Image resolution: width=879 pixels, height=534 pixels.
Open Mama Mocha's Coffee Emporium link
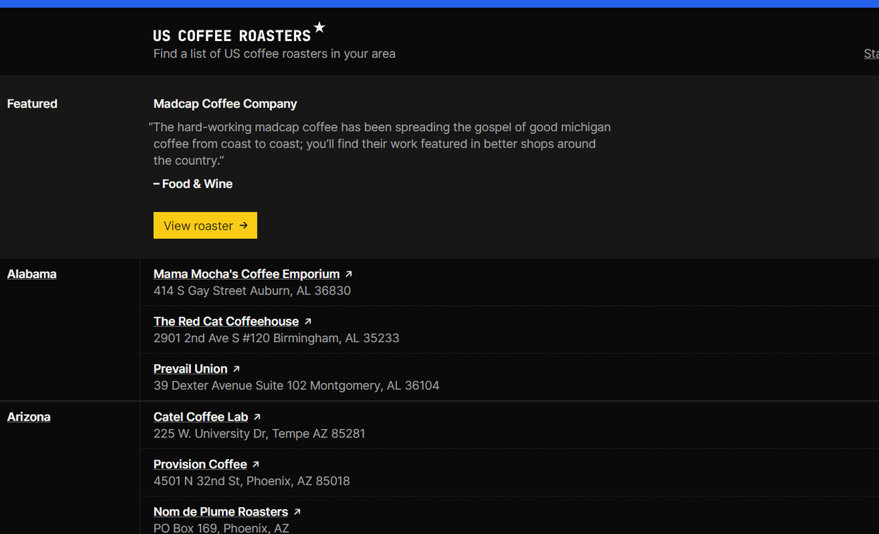pyautogui.click(x=247, y=274)
